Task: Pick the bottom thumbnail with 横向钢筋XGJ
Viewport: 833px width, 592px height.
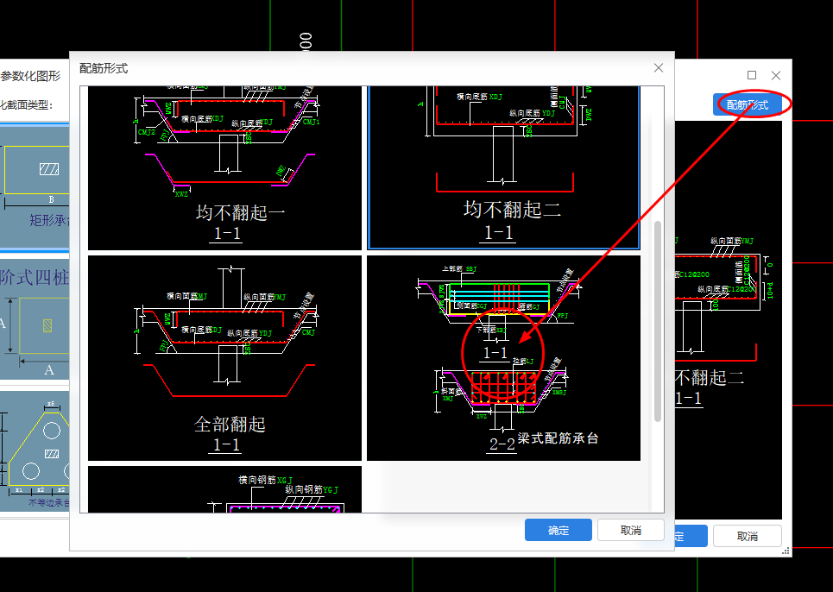Action: (x=224, y=489)
